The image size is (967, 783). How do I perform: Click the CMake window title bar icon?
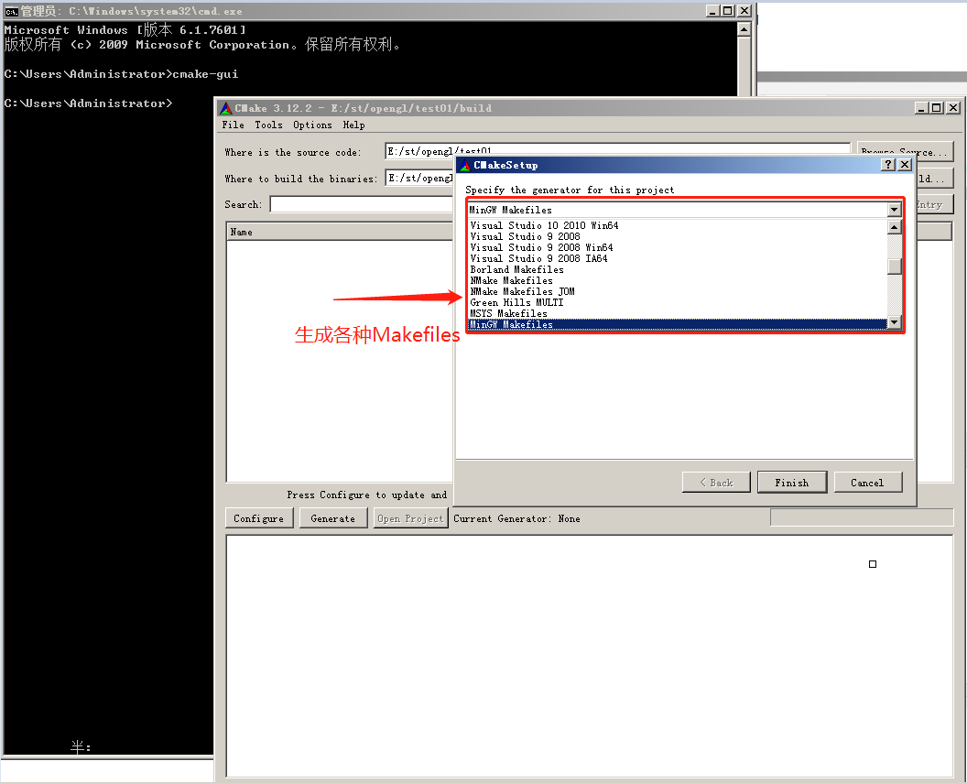point(226,108)
